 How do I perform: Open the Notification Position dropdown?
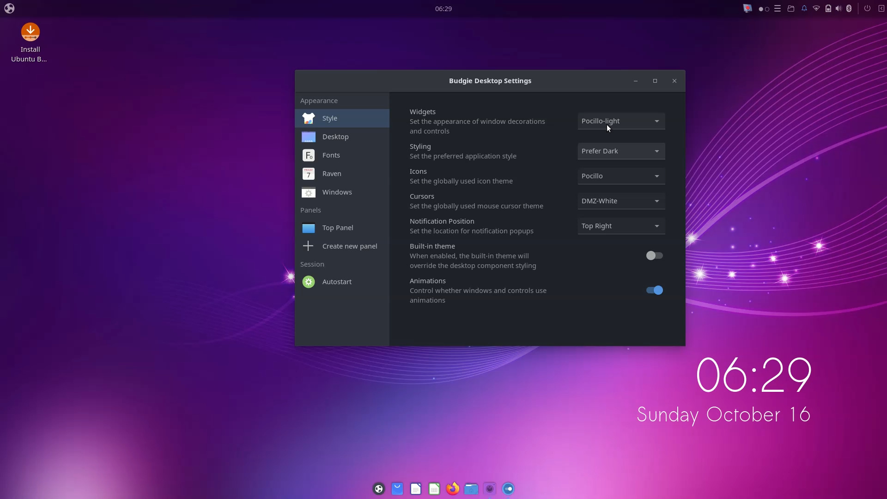coord(621,226)
